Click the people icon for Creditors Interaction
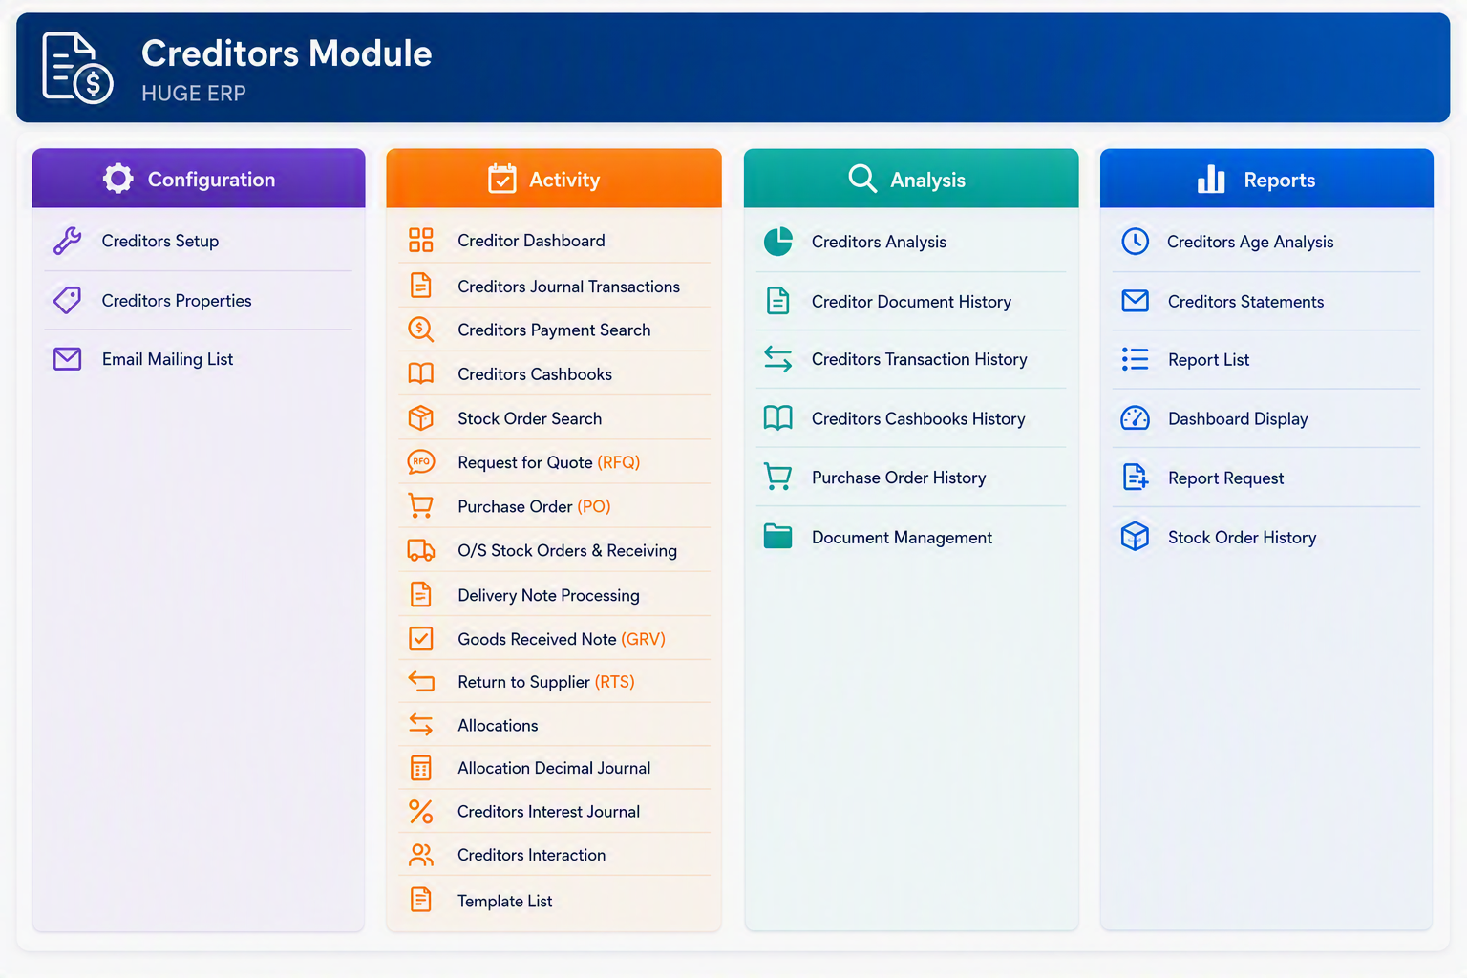The width and height of the screenshot is (1467, 978). 421,855
